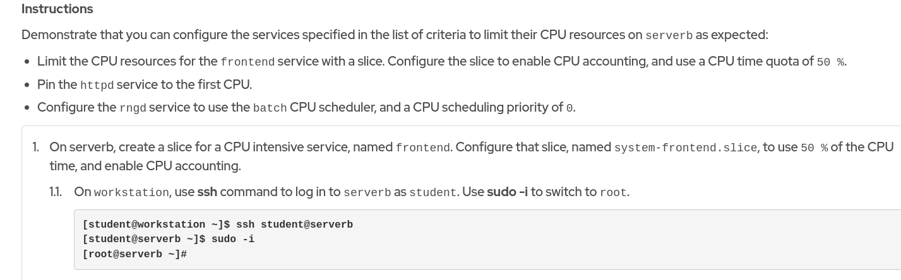Screen dimensions: 901x280
Task: Click the workstation code word in step 1.1
Action: click(x=131, y=193)
